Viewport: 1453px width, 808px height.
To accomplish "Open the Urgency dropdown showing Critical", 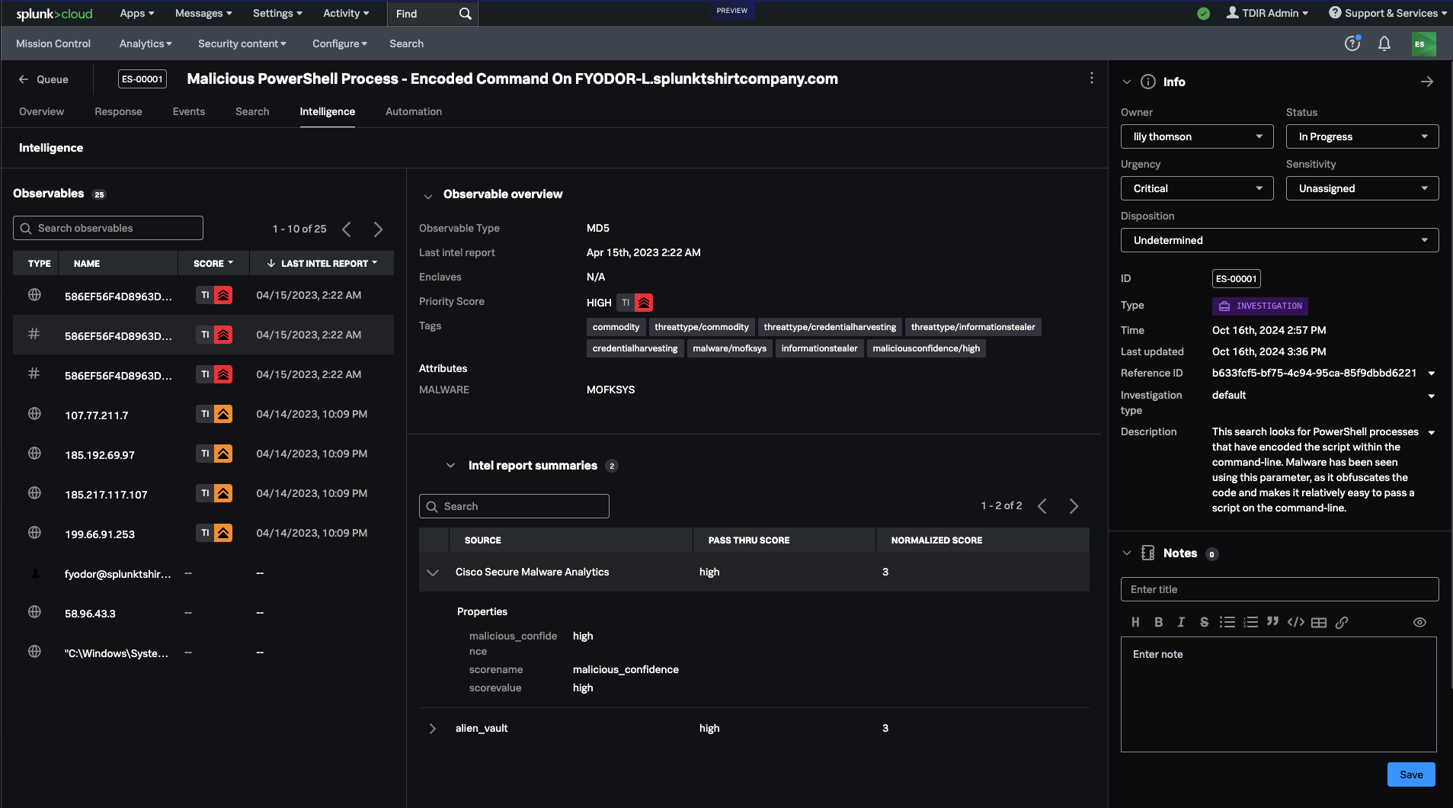I will click(x=1197, y=188).
